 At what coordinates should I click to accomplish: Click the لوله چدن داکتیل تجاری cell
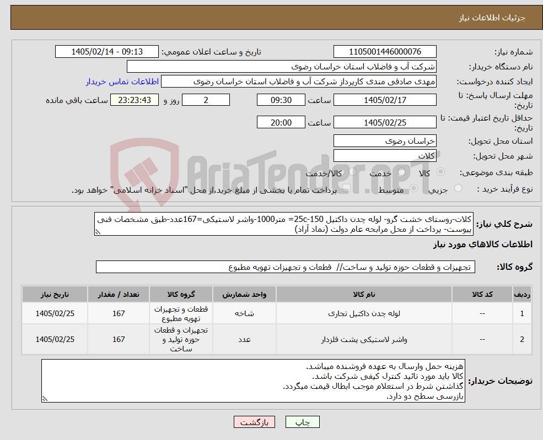point(364,313)
